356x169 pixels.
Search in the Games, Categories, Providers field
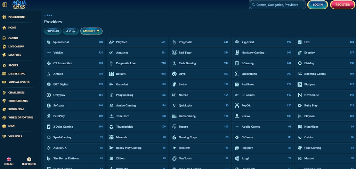tap(277, 5)
